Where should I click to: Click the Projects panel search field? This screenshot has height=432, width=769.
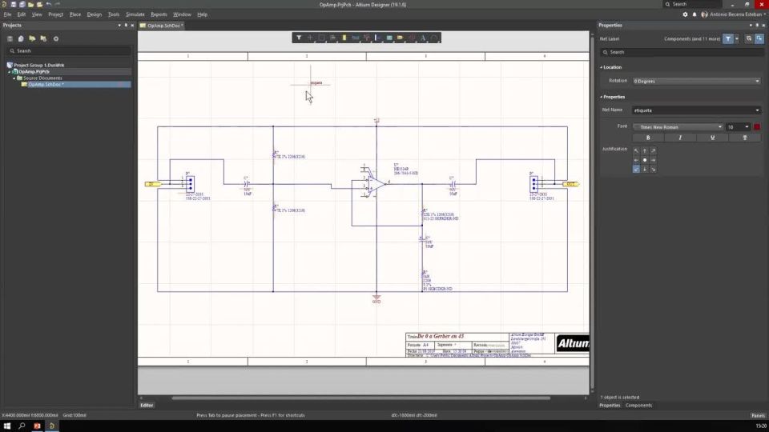[70, 51]
